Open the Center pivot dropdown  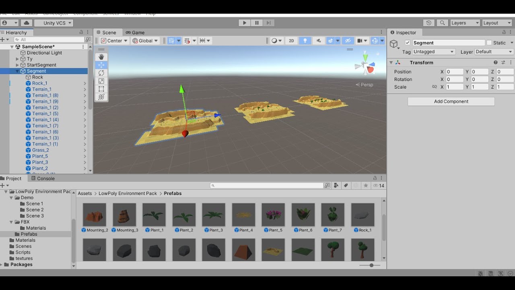pyautogui.click(x=114, y=41)
